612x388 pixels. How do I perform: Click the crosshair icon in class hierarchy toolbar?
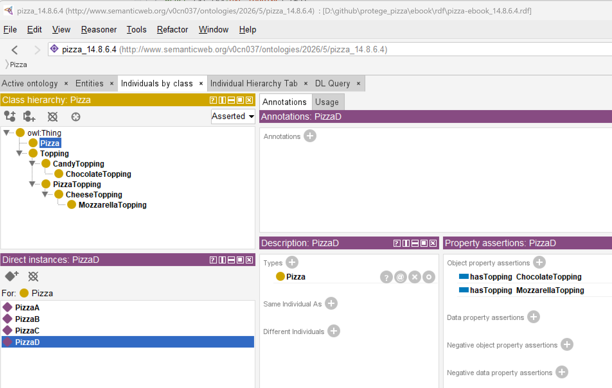[x=76, y=117]
